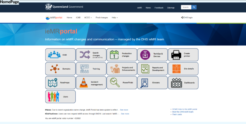Open the News link in top bar
246x124 pixels.
pyautogui.click(x=148, y=8)
